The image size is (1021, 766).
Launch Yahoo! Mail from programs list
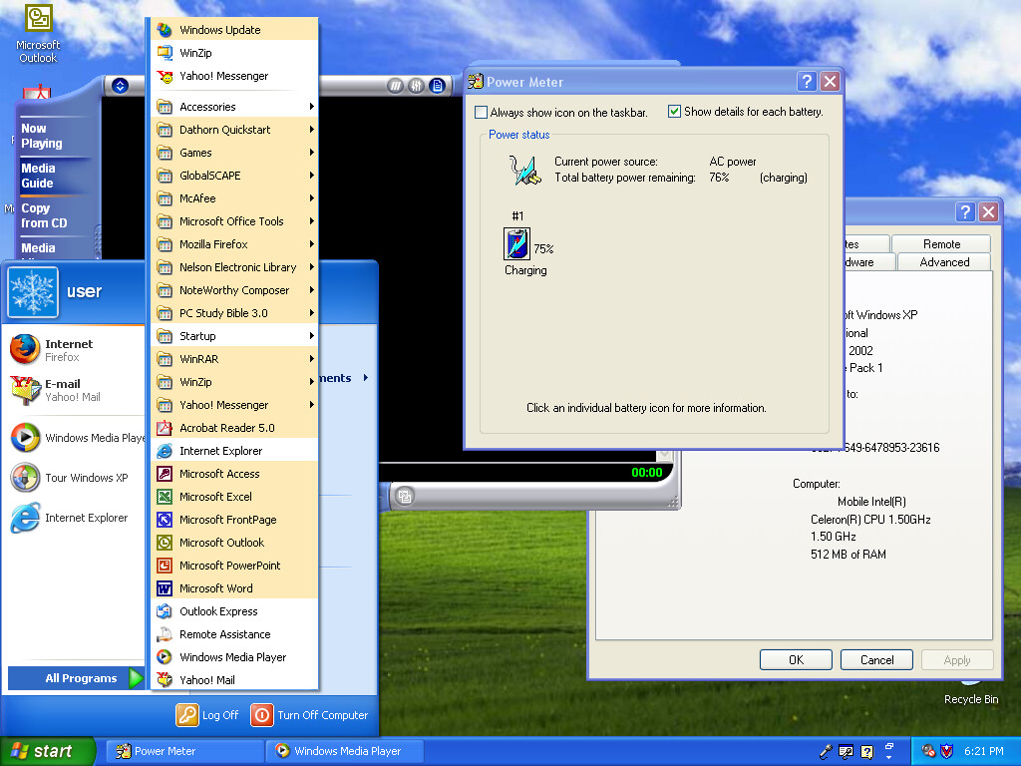click(235, 680)
